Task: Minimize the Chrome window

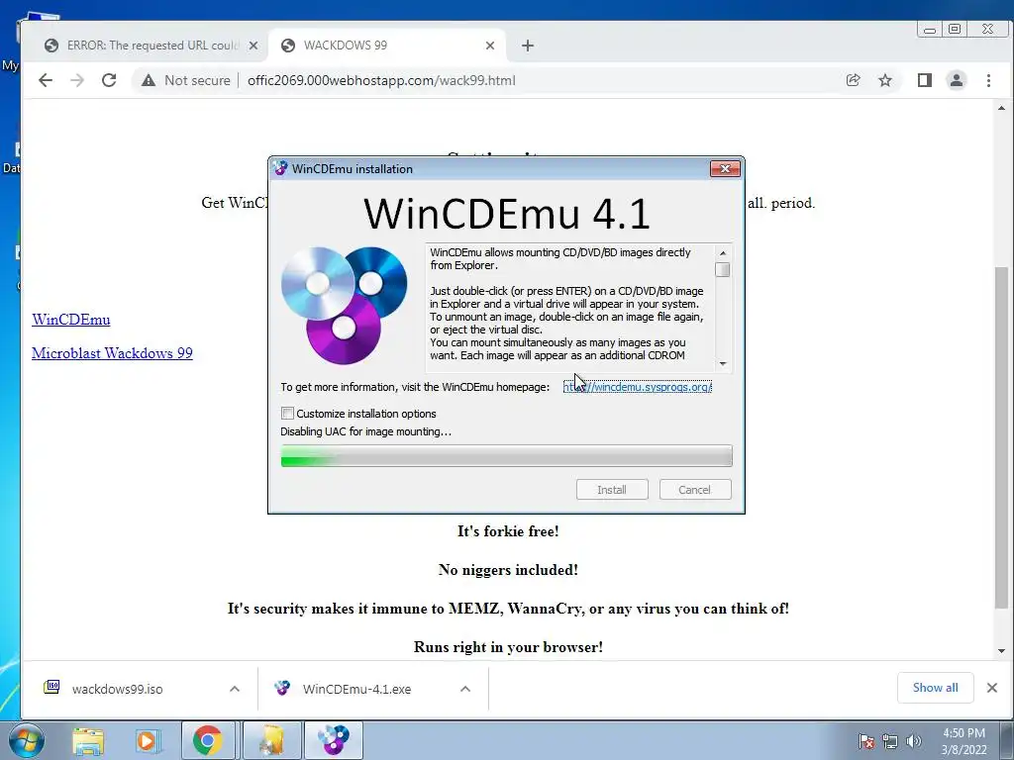Action: (x=930, y=29)
